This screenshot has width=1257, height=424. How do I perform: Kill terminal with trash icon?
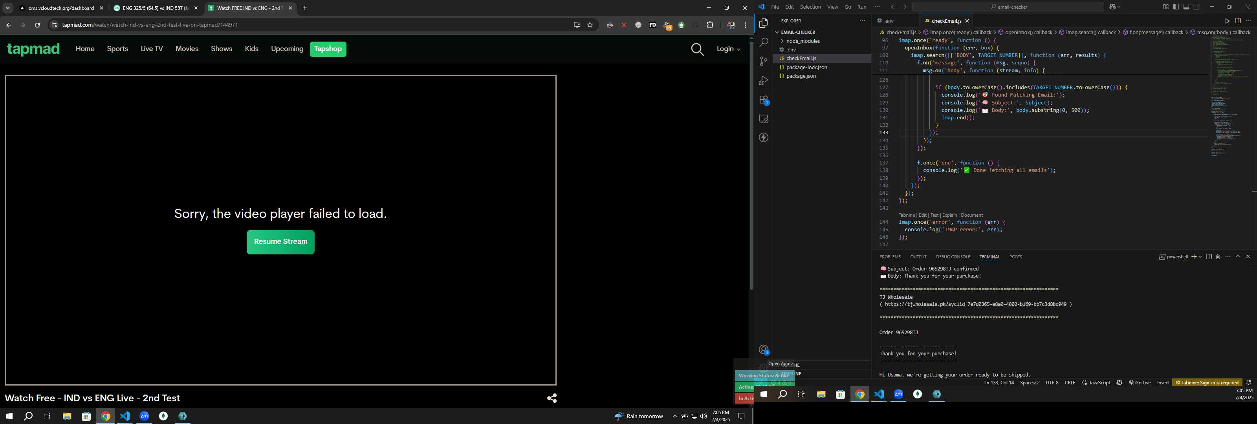(x=1218, y=257)
